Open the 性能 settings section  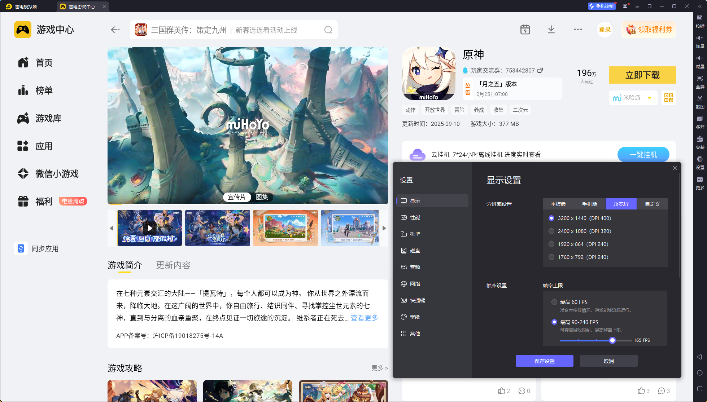415,217
